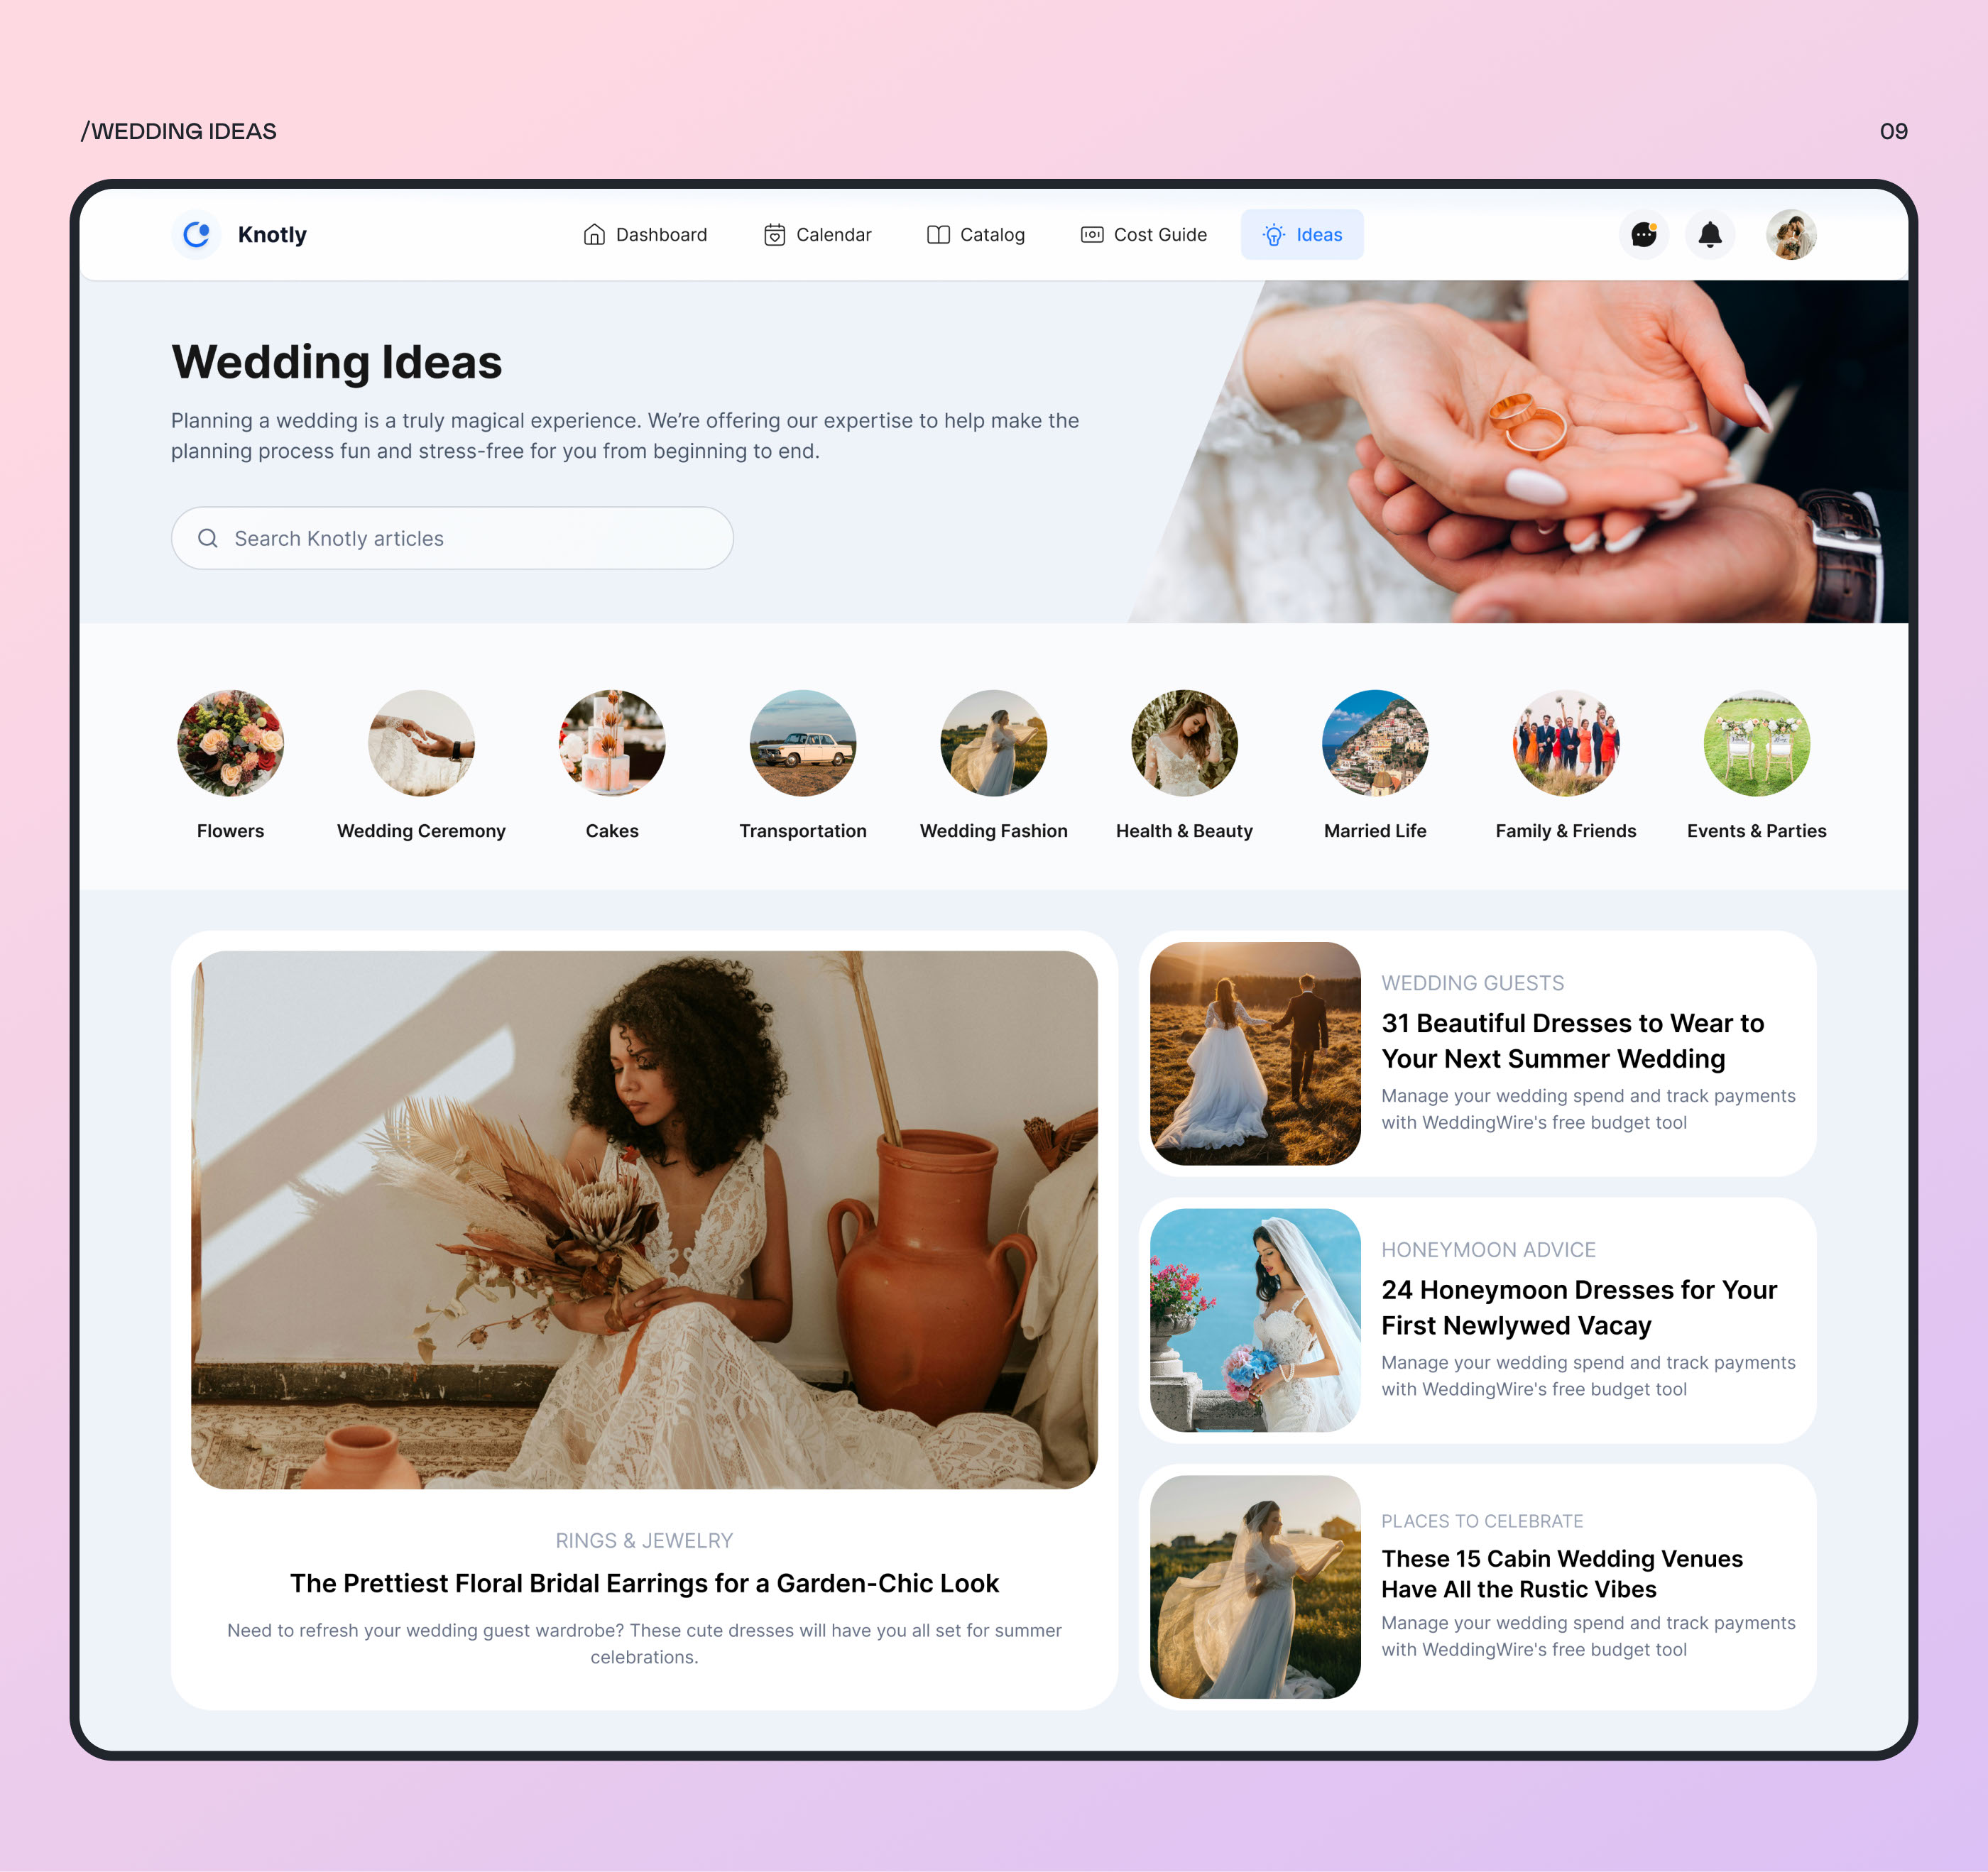Viewport: 1988px width, 1872px height.
Task: Navigate to Catalog section
Action: click(976, 234)
